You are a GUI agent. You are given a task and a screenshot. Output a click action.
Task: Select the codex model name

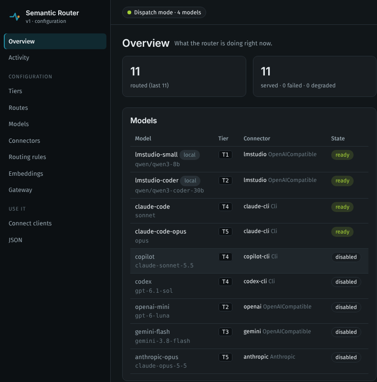[x=144, y=282]
